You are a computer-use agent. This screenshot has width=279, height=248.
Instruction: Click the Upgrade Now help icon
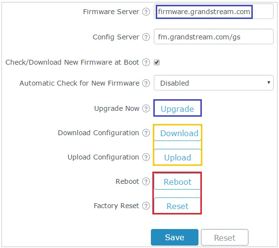146,108
